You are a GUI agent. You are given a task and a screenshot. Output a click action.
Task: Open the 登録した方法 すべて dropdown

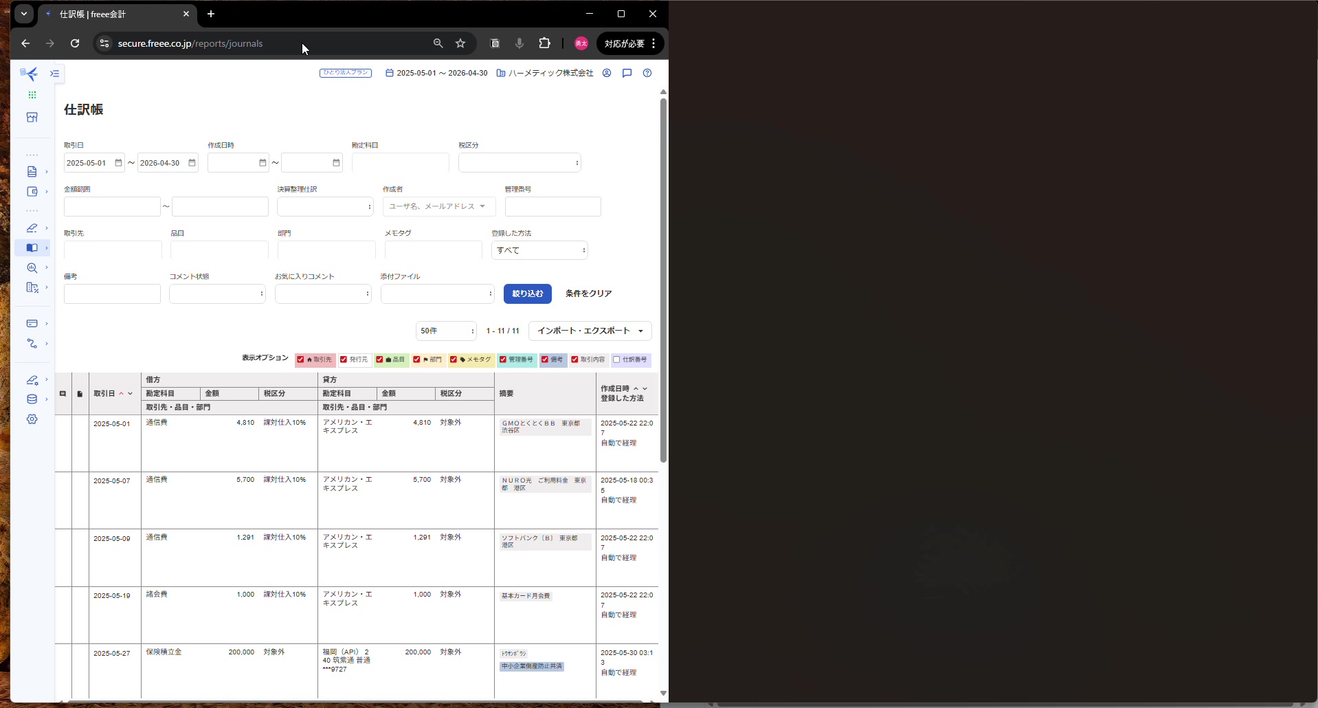click(x=539, y=250)
